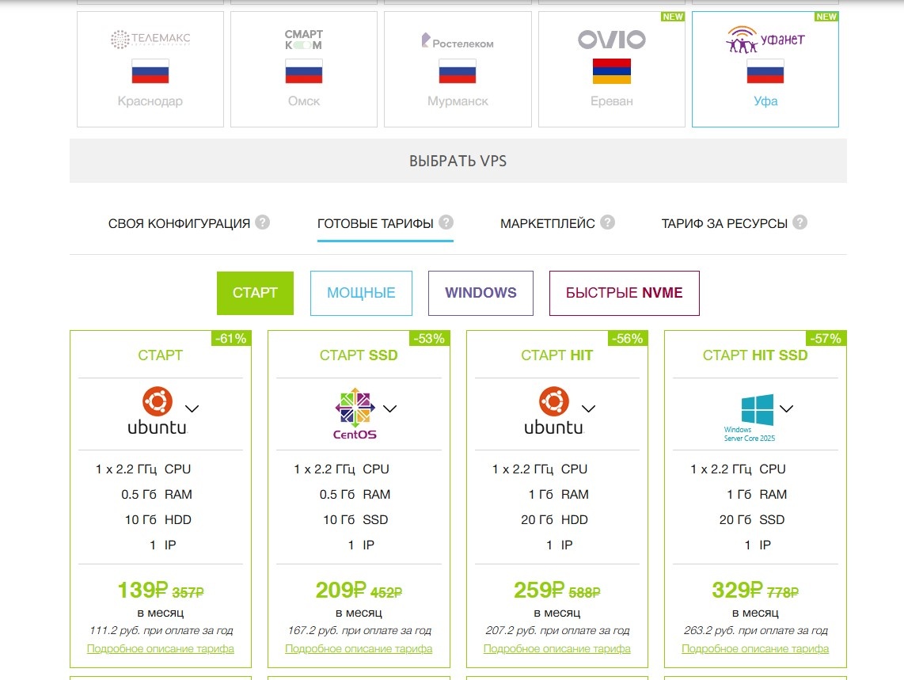The image size is (904, 680).
Task: Open OS chooser arrow in СТАРТ SSD plan
Action: pyautogui.click(x=389, y=408)
